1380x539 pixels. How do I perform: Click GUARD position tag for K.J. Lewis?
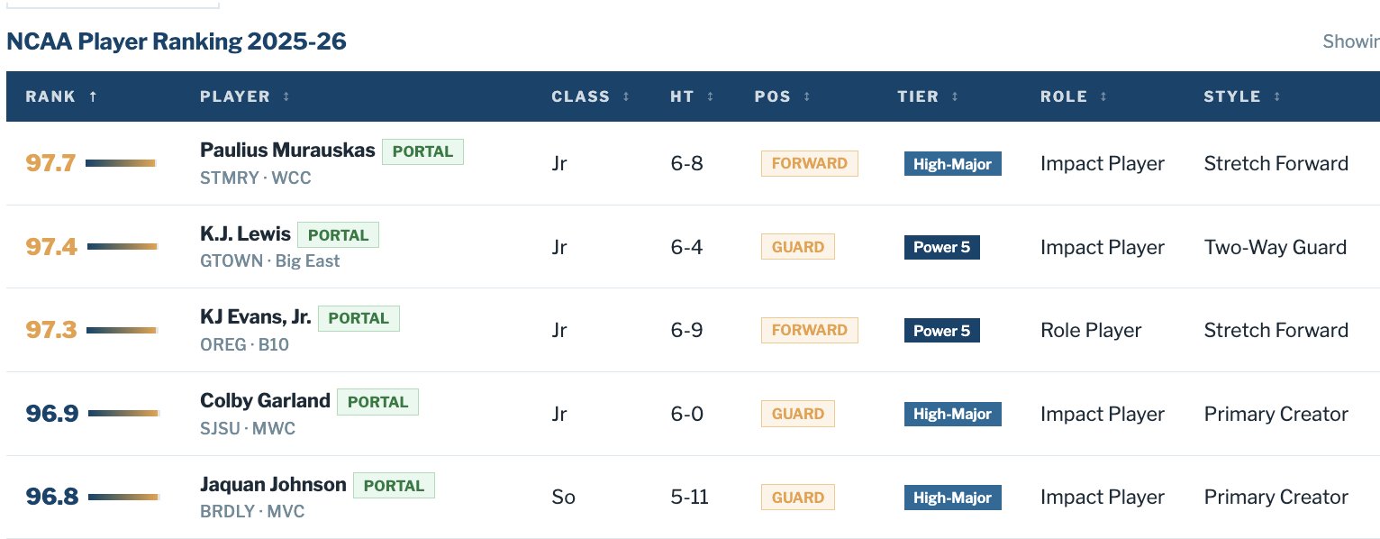click(797, 247)
